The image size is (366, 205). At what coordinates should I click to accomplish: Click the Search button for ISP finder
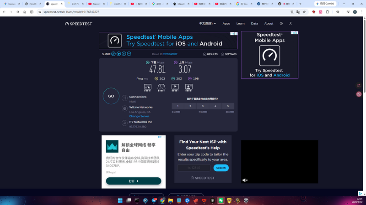click(x=221, y=168)
